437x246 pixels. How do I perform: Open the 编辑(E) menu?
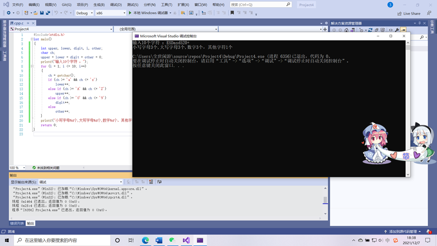point(34,5)
